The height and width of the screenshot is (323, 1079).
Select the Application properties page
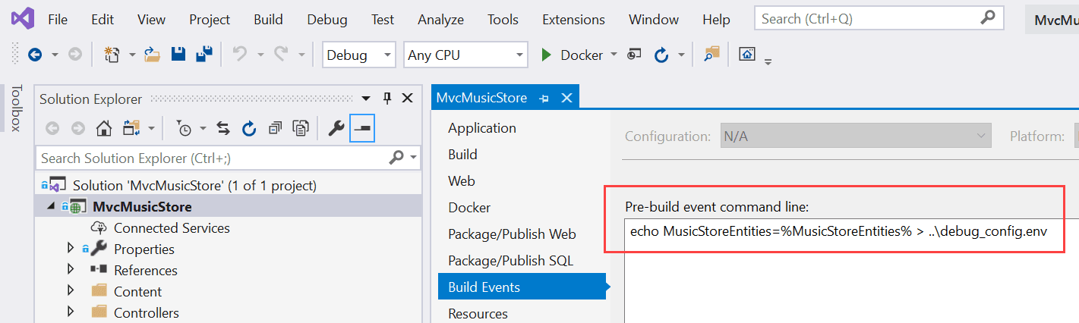click(481, 127)
